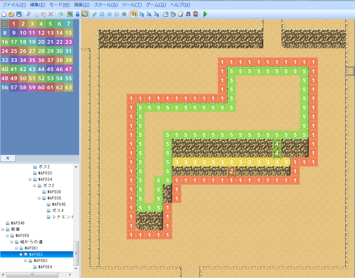The image size is (355, 278).
Task: Open the ゲーム(G) menu
Action: click(156, 5)
